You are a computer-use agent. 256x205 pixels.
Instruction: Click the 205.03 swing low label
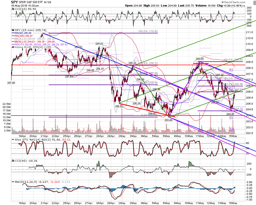pos(119,106)
